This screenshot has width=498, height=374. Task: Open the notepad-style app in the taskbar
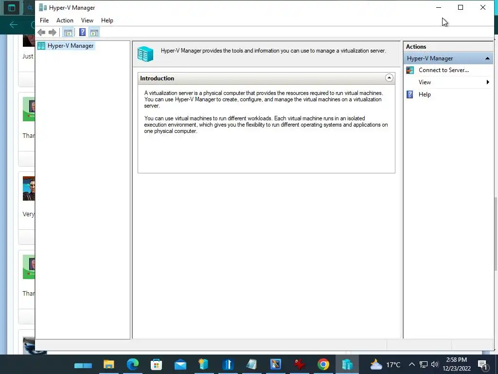(251, 364)
